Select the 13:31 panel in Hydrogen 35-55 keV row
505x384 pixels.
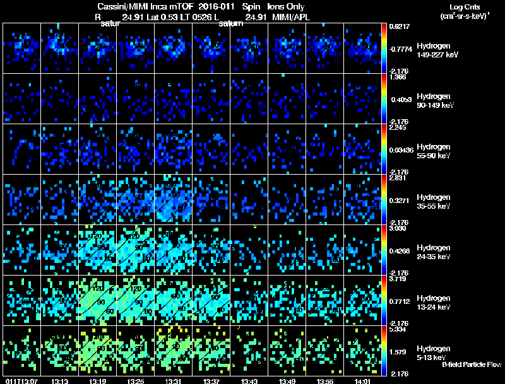pyautogui.click(x=173, y=200)
